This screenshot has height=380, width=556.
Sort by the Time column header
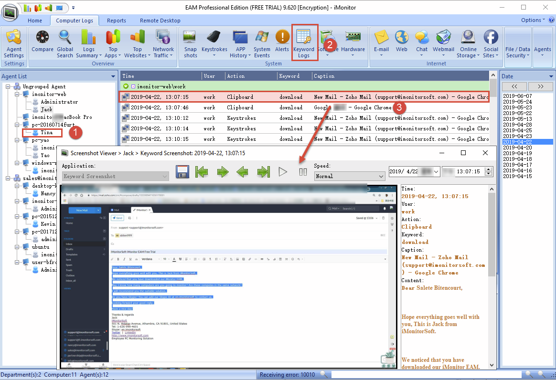point(161,76)
